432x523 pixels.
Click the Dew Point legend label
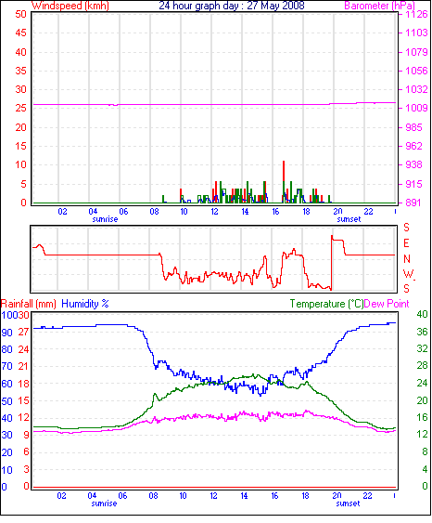click(x=387, y=304)
